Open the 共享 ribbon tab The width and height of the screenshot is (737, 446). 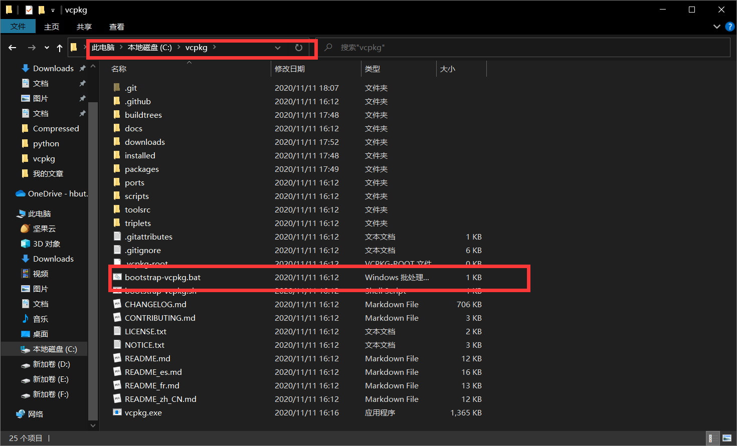click(x=84, y=27)
